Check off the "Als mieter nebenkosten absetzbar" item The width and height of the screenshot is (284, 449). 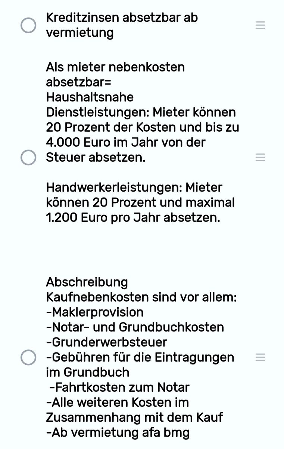click(28, 157)
